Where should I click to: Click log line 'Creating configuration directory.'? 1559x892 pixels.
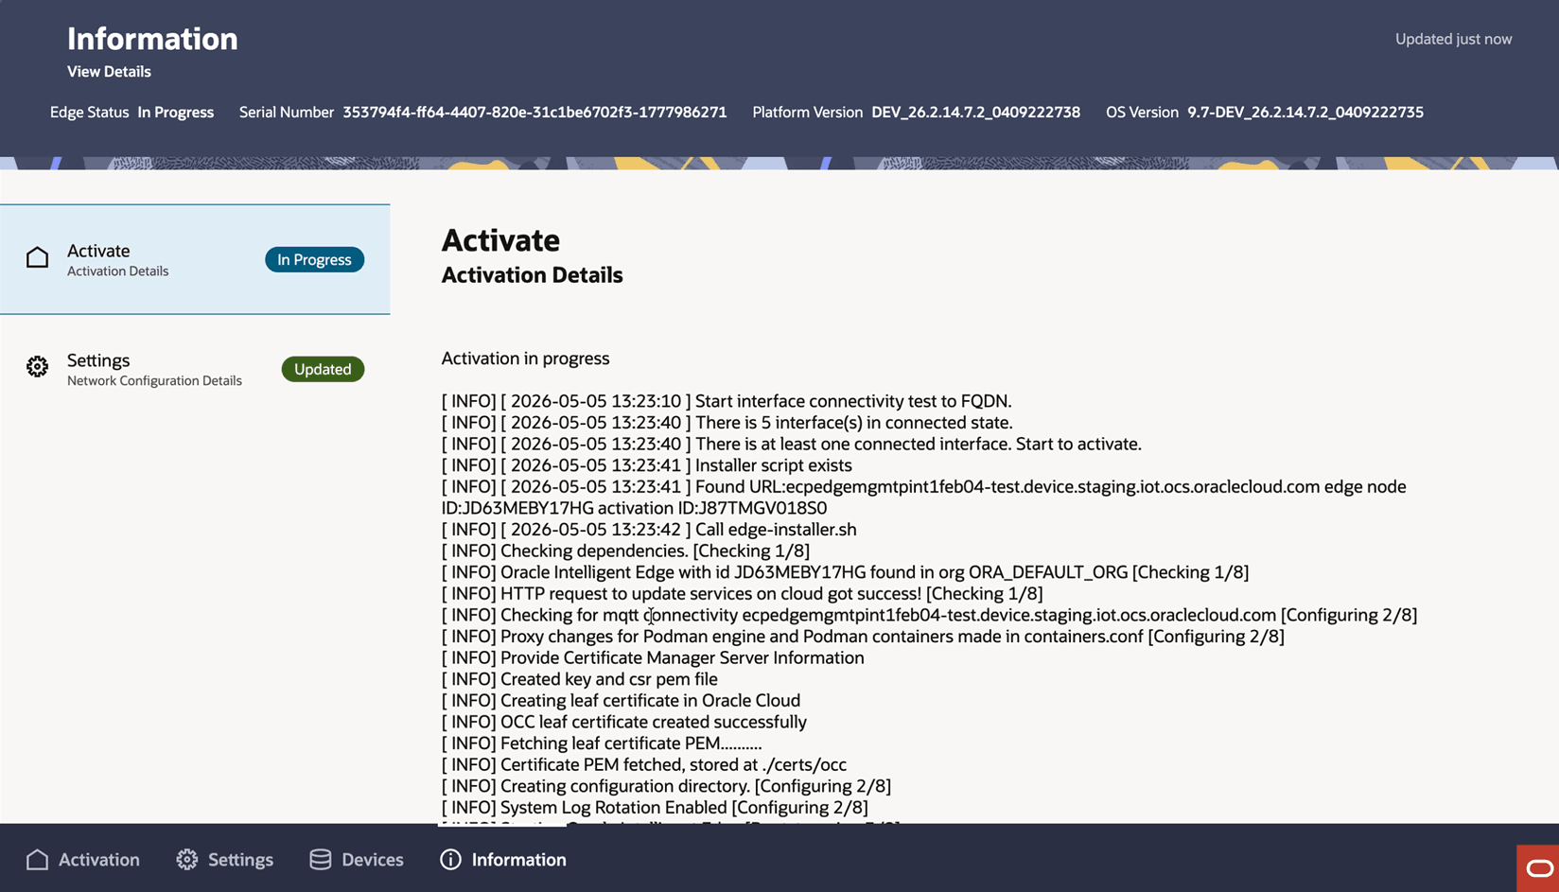666,786
